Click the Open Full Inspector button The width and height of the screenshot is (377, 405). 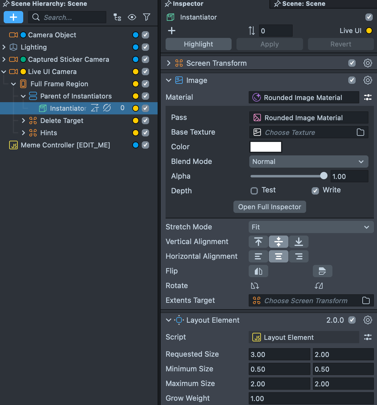(269, 207)
